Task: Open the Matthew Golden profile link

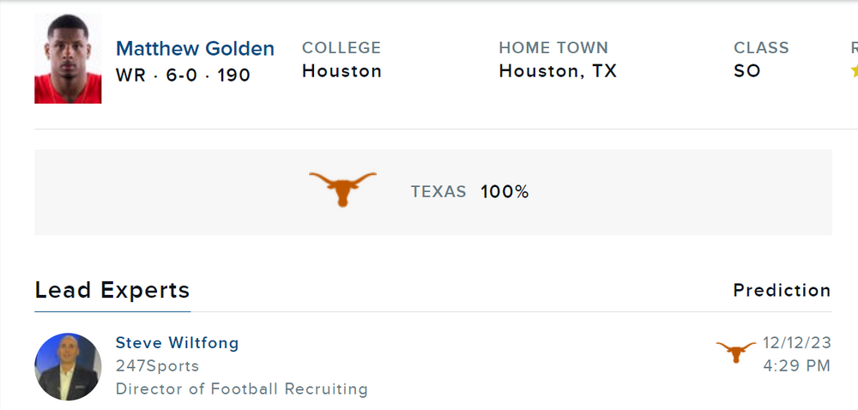Action: point(195,49)
